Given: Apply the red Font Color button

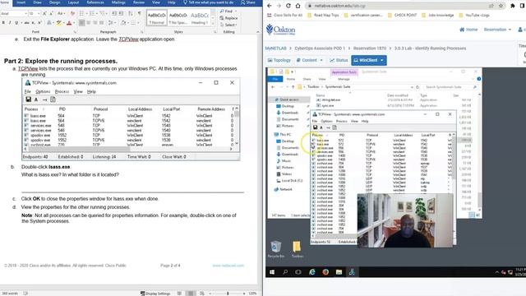Looking at the screenshot, I should [69, 23].
